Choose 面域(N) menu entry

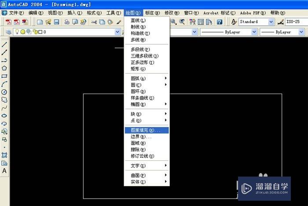coord(147,143)
